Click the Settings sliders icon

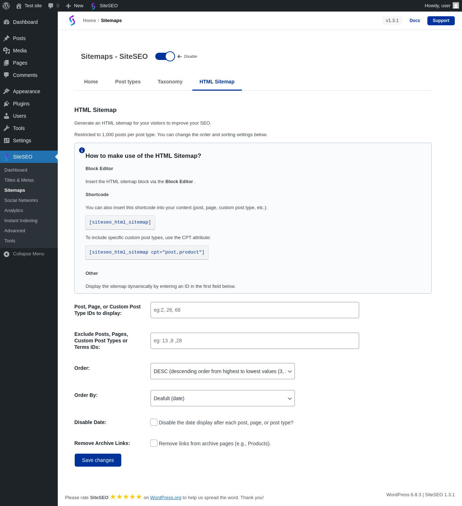coord(6,140)
